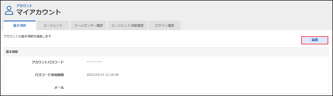Click the 編集 button

tap(315, 40)
